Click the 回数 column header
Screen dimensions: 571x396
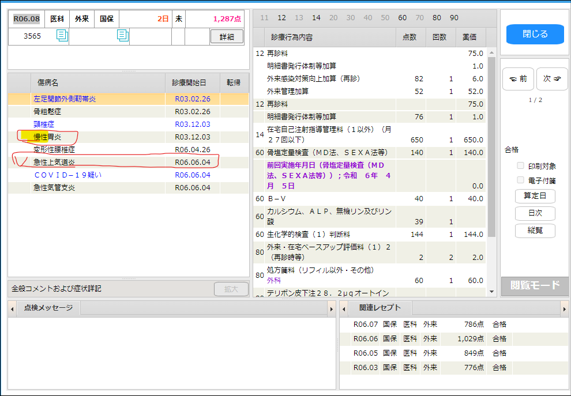pyautogui.click(x=441, y=37)
